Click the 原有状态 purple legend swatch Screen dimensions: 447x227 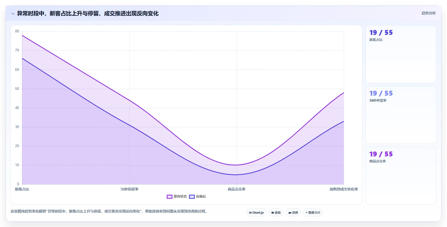point(170,197)
